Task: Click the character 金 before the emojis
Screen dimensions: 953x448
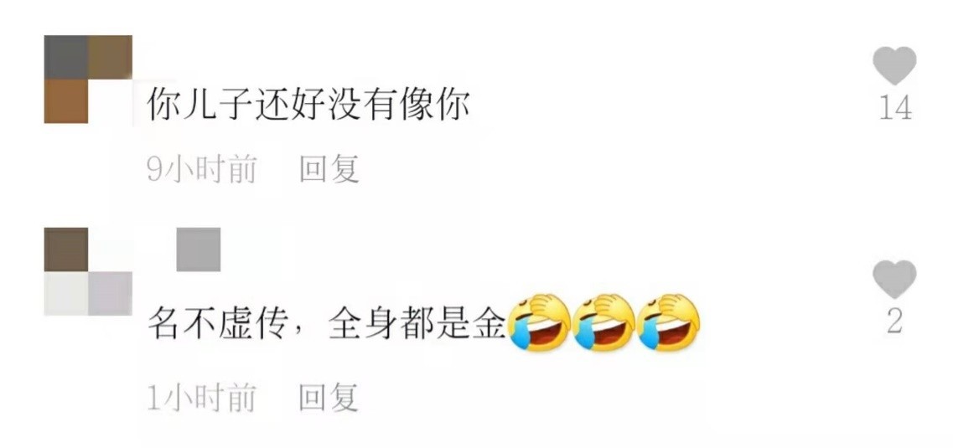Action: pyautogui.click(x=489, y=325)
